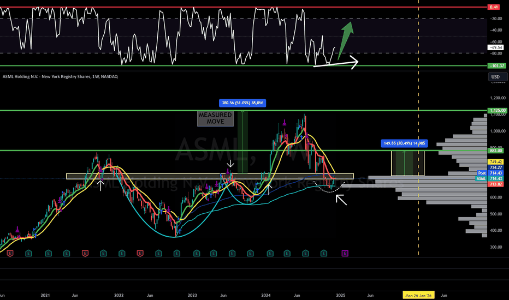Click the Mon 26 Jan '26 date label
This screenshot has height=300, width=509.
pyautogui.click(x=418, y=296)
